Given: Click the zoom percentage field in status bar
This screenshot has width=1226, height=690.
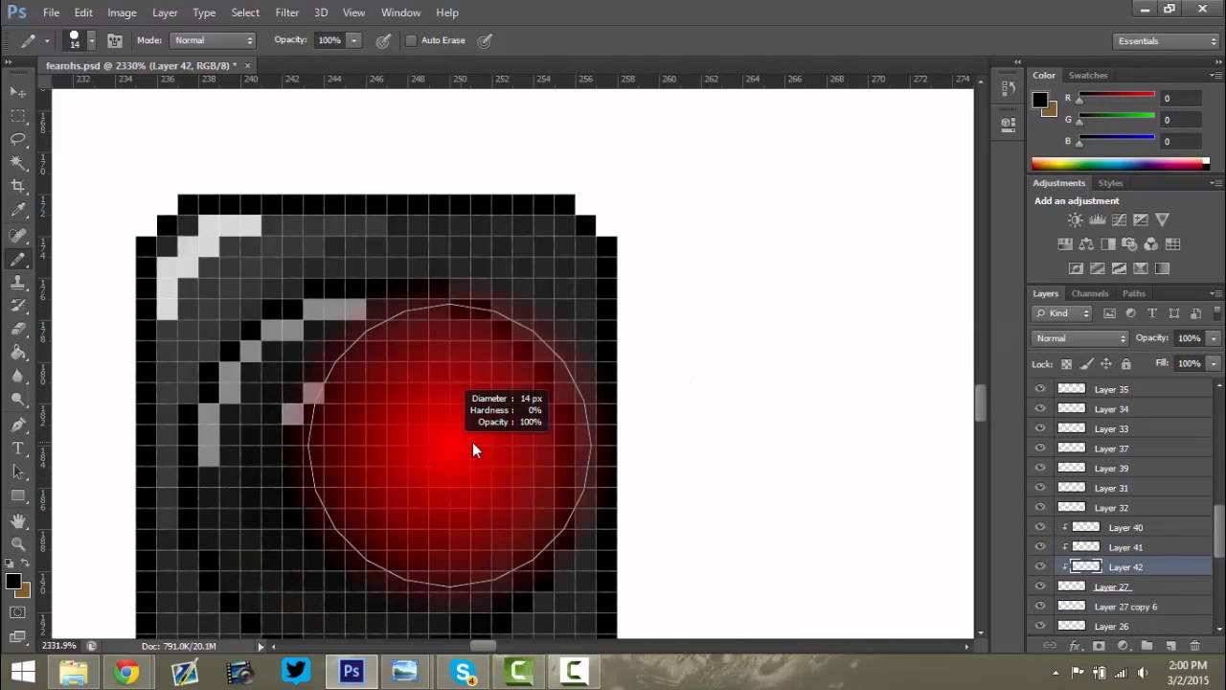Looking at the screenshot, I should tap(59, 646).
